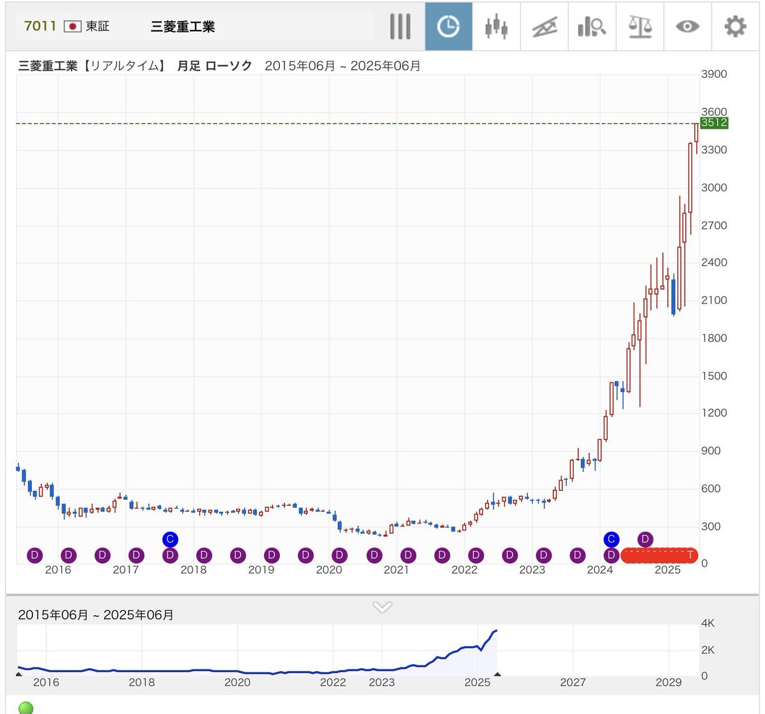Click the 2020 year label on main chart axis
The image size is (765, 714).
329,570
